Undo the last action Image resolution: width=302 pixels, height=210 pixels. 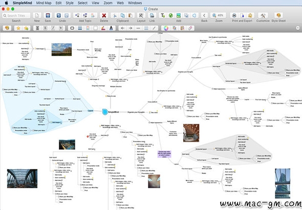coord(59,15)
